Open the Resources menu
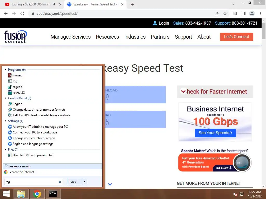 [107, 37]
